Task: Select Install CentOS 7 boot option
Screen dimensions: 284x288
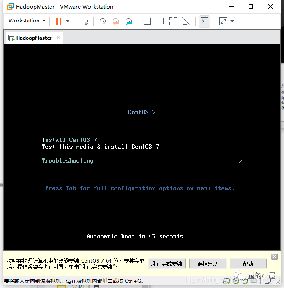Action: pos(69,140)
